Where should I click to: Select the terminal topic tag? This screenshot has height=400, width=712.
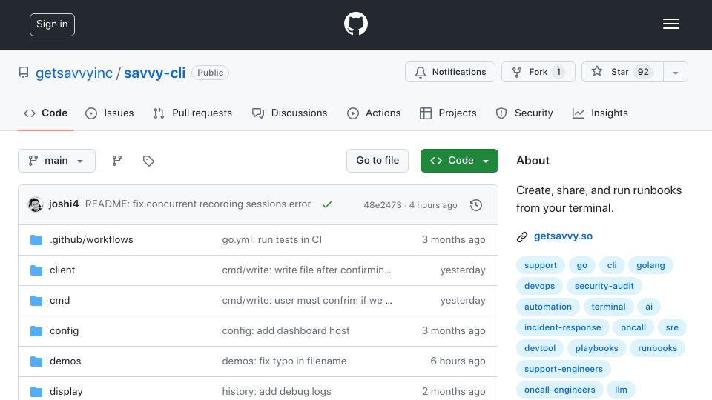click(x=608, y=307)
